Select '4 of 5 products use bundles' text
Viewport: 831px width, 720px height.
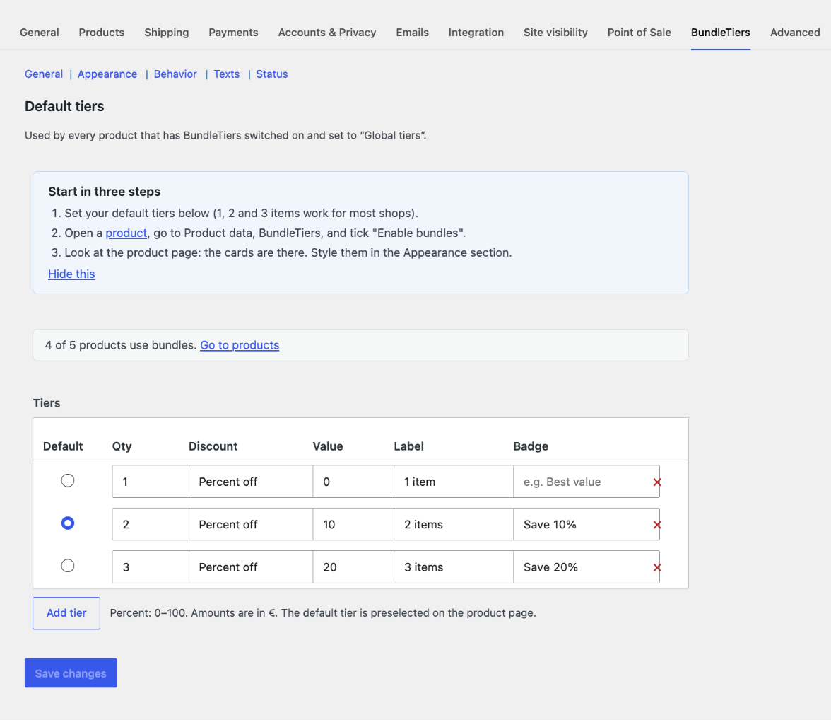point(121,345)
